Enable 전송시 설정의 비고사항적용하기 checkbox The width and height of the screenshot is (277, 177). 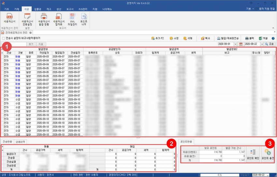pos(3,38)
